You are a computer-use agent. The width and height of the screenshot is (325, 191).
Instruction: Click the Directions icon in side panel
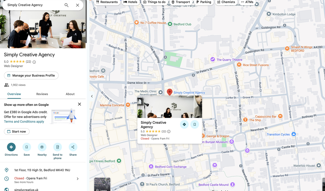(x=11, y=147)
